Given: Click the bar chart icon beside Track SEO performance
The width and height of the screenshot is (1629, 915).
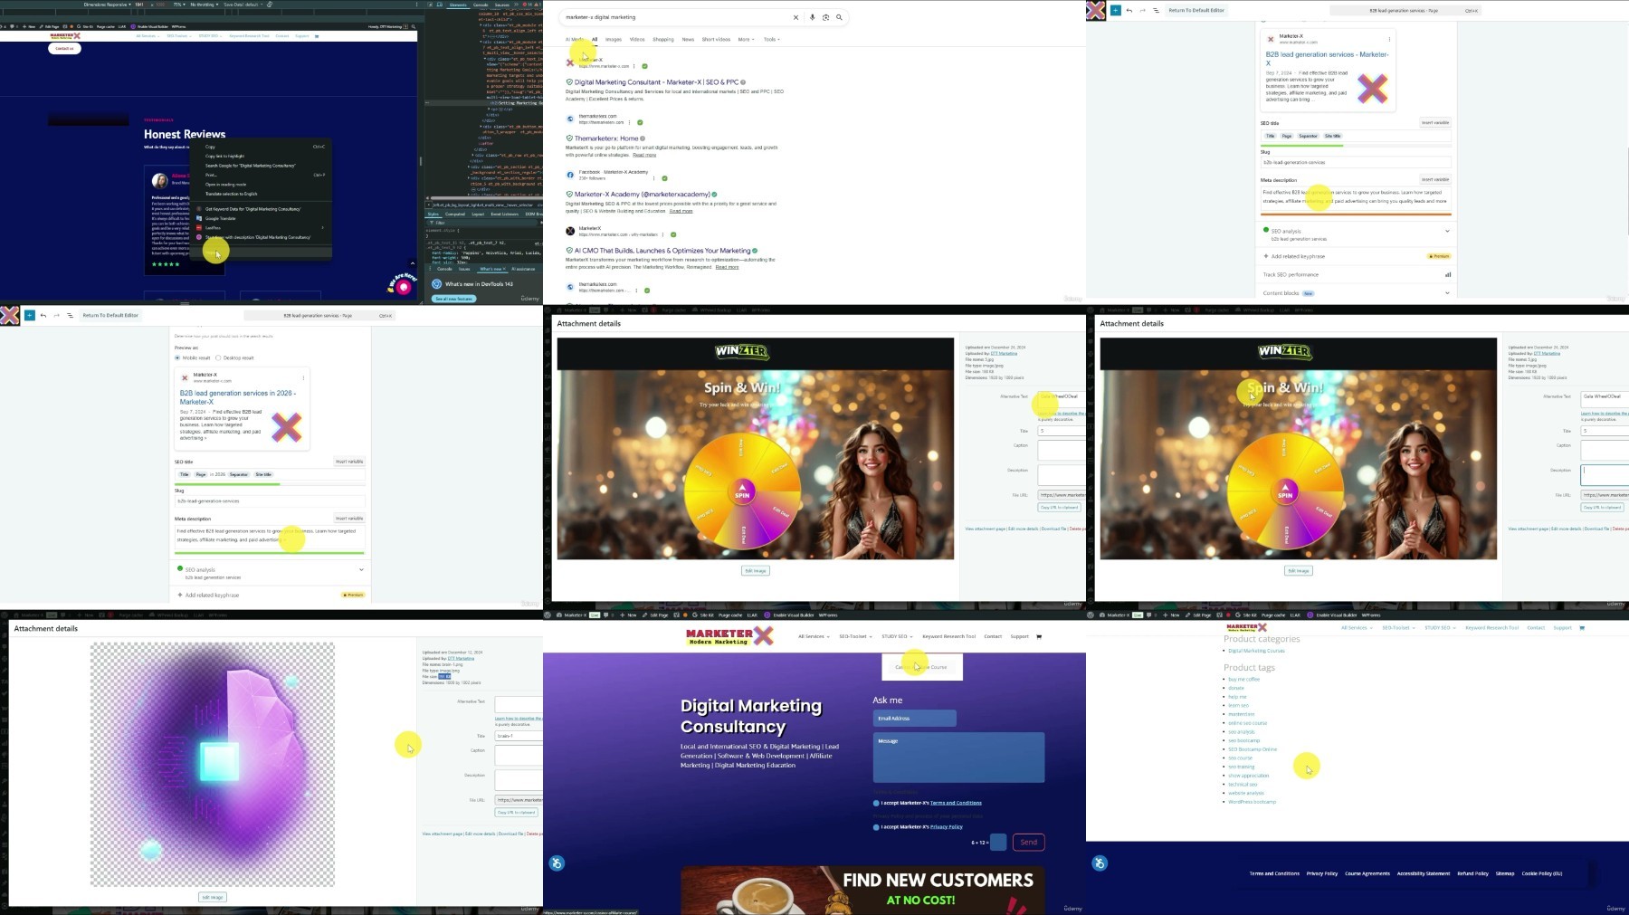Looking at the screenshot, I should pos(1448,274).
